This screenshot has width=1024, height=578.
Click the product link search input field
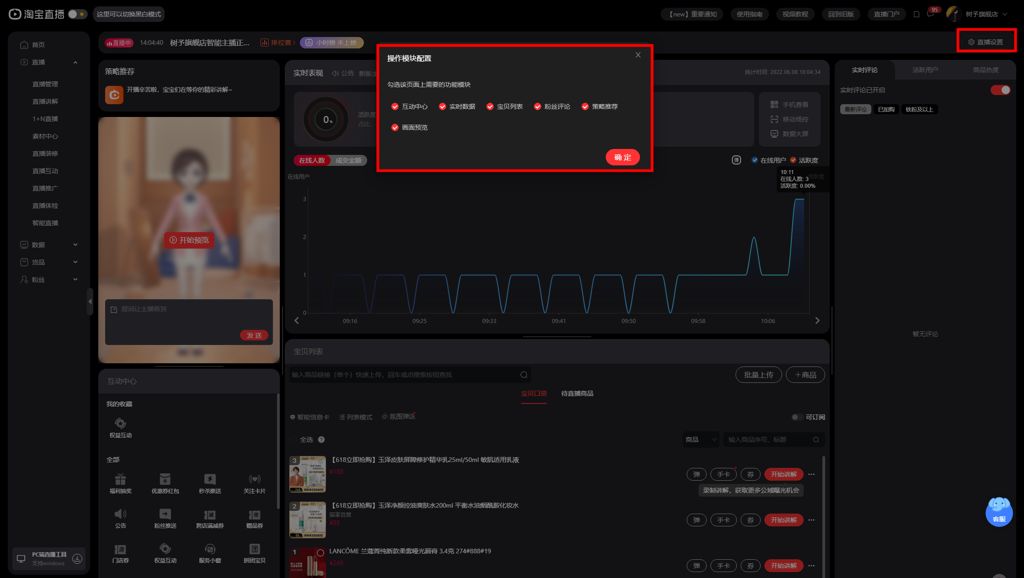(410, 375)
